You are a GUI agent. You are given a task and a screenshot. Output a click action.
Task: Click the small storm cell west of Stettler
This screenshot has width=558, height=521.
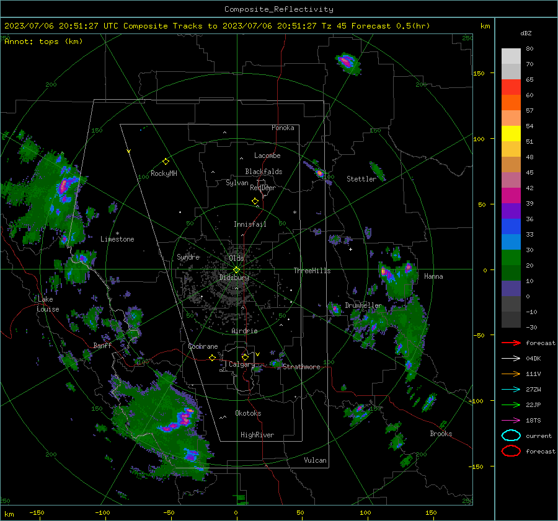point(319,173)
